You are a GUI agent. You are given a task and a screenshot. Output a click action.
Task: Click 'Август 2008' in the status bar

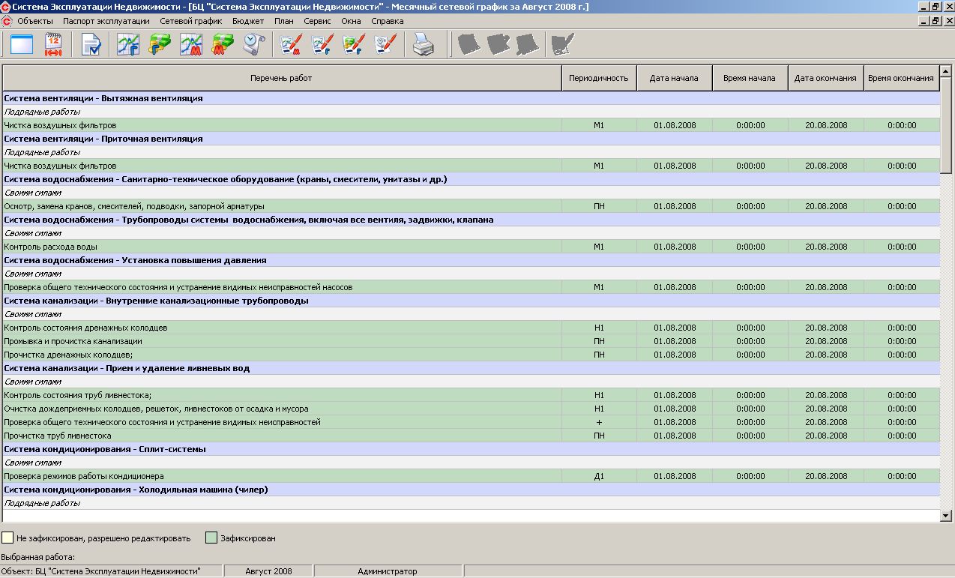[268, 571]
